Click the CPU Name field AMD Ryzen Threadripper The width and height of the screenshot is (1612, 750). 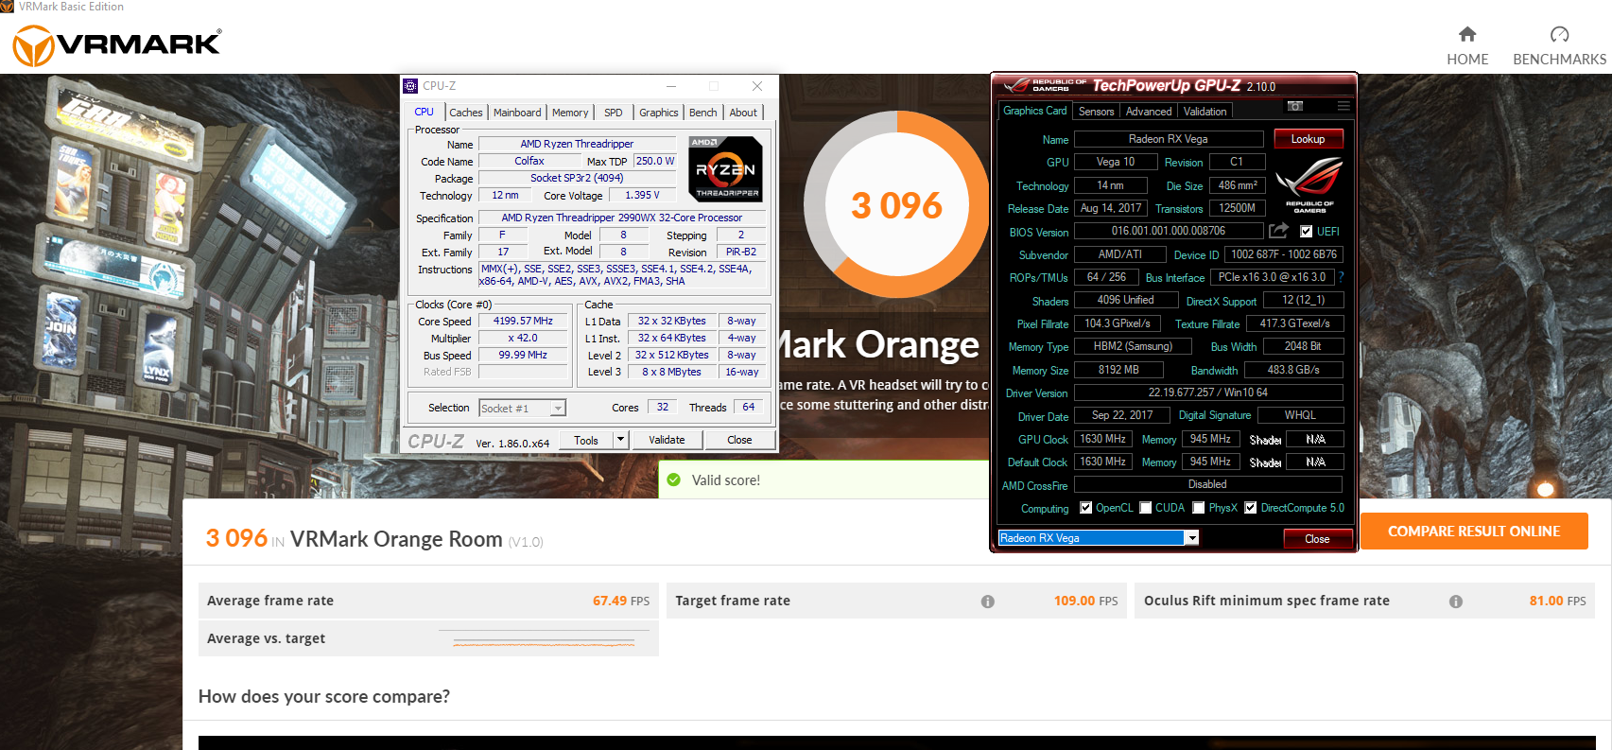(x=577, y=144)
